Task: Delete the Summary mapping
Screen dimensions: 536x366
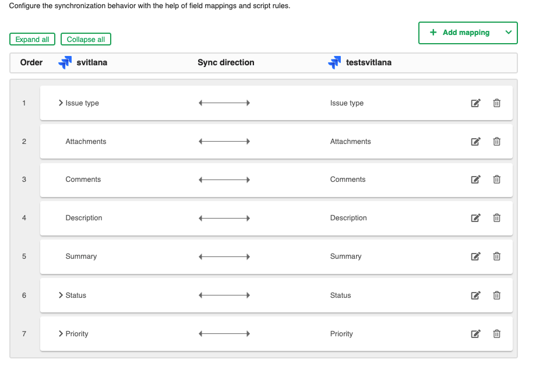Action: [x=497, y=256]
